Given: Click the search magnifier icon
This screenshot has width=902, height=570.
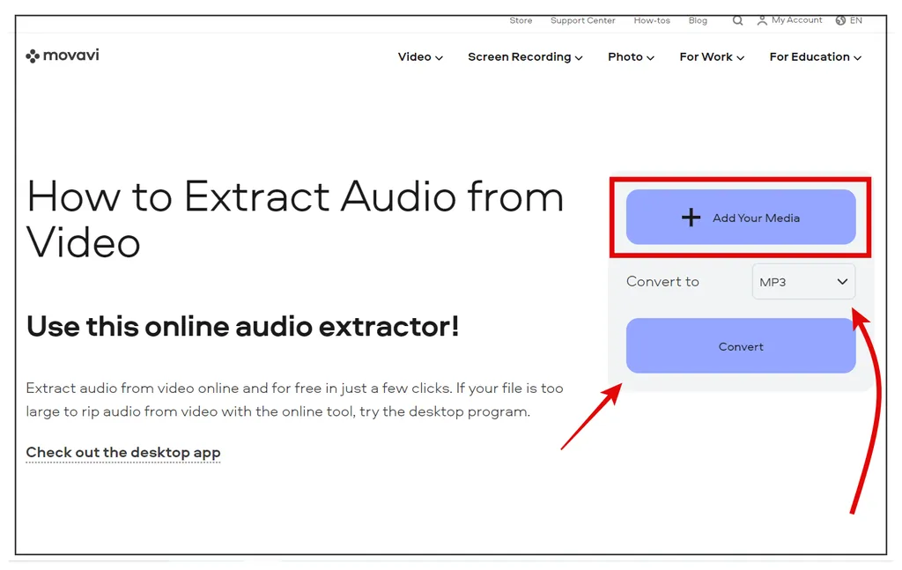Looking at the screenshot, I should (738, 20).
